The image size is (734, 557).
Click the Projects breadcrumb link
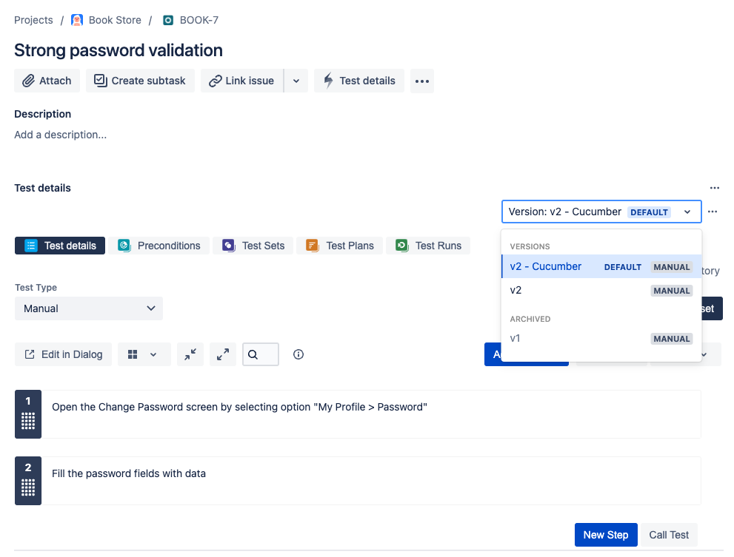[x=34, y=20]
